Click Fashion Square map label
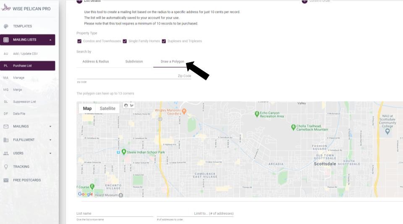The image size is (403, 224). pos(319,148)
